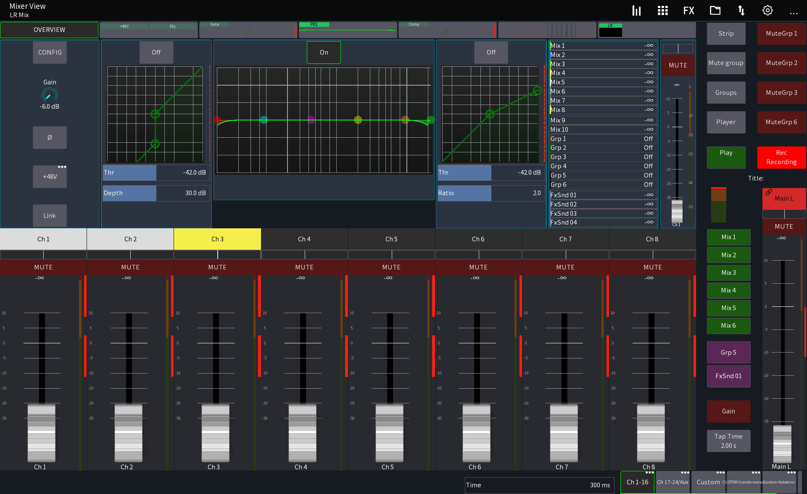Turn on the Gate with the Off button
The width and height of the screenshot is (807, 494).
pyautogui.click(x=156, y=52)
